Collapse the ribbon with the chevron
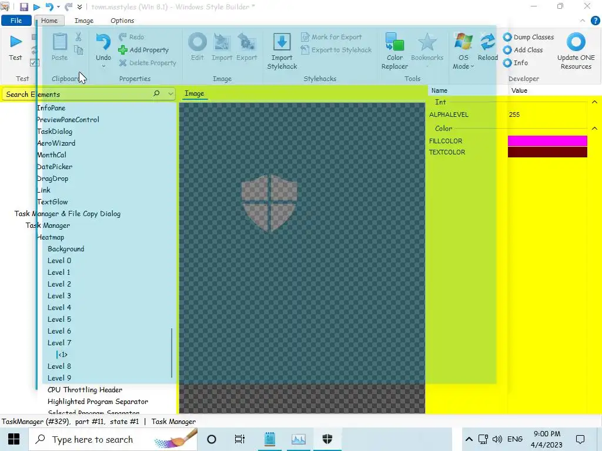 coord(583,21)
